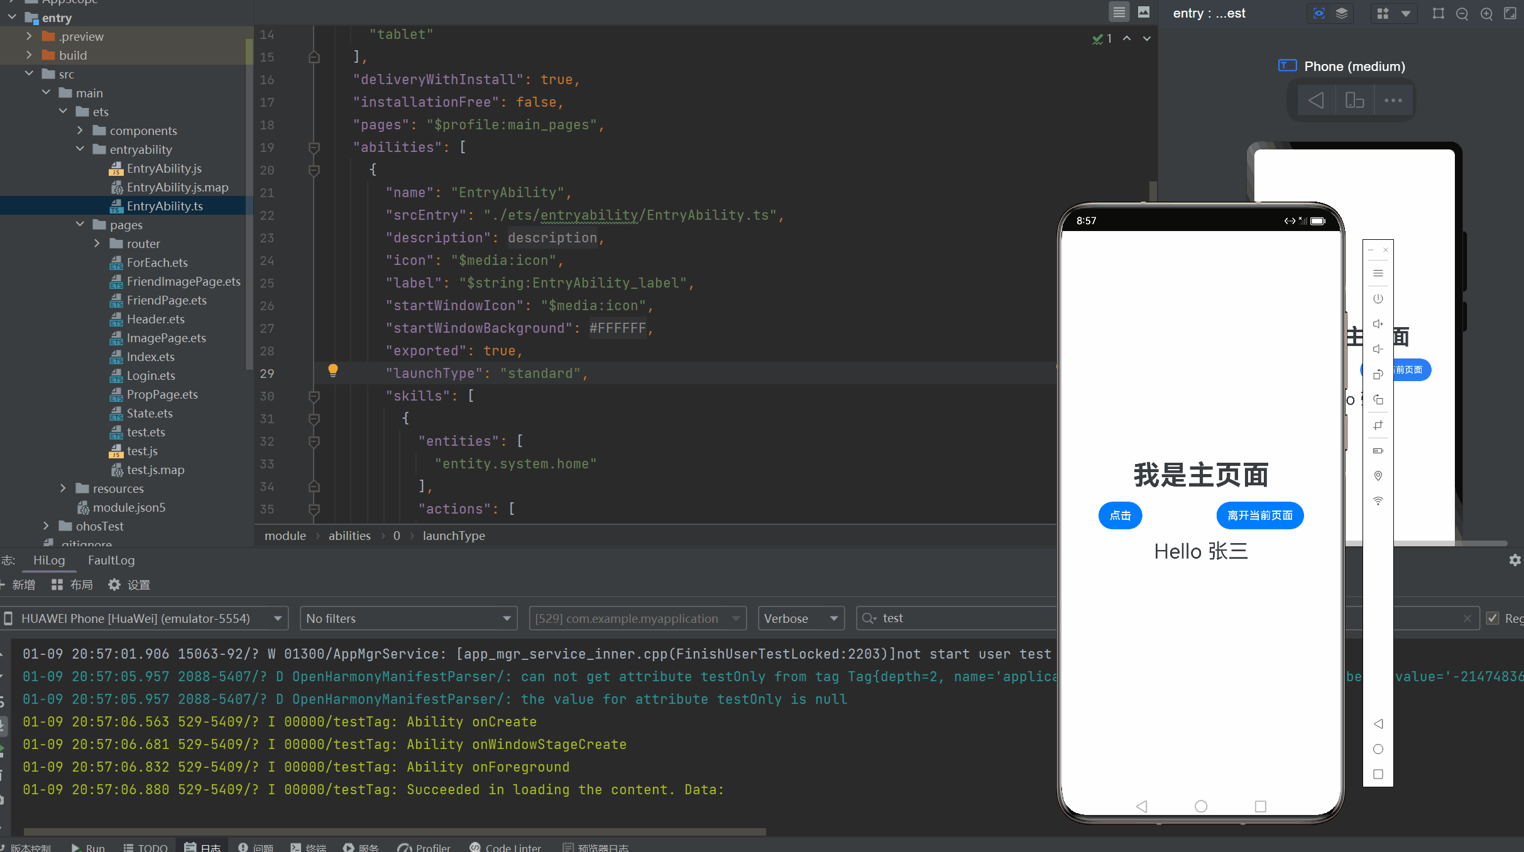Expand the router folder
The height and width of the screenshot is (852, 1524).
(x=97, y=244)
